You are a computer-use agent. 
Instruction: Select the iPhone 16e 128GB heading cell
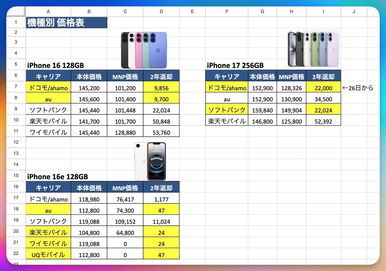click(x=49, y=176)
